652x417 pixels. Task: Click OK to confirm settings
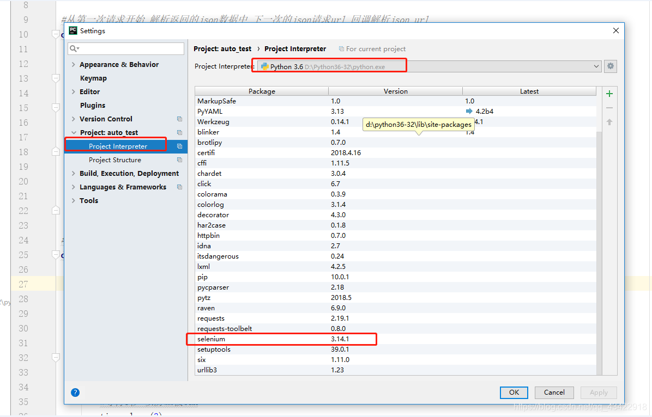coord(514,393)
